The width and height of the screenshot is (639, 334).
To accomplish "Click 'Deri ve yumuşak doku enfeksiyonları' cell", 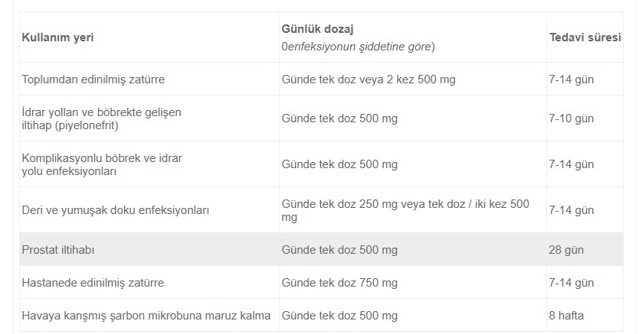I will (x=115, y=210).
